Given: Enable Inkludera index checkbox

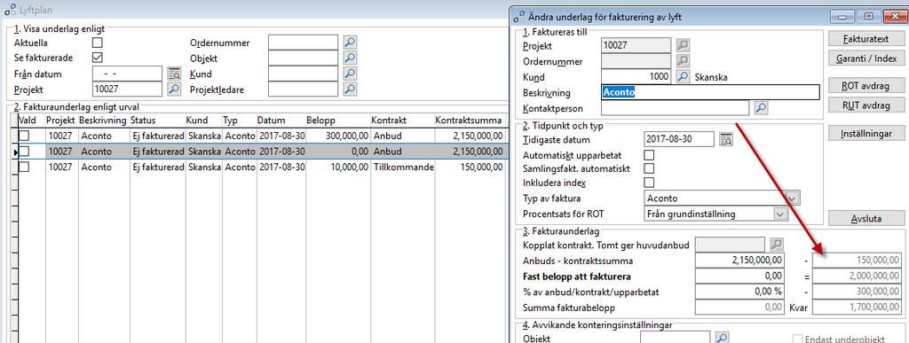Looking at the screenshot, I should 649,183.
